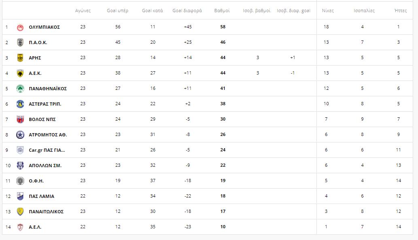Click the Α.Ε.Κ. eagle logo

pyautogui.click(x=20, y=73)
